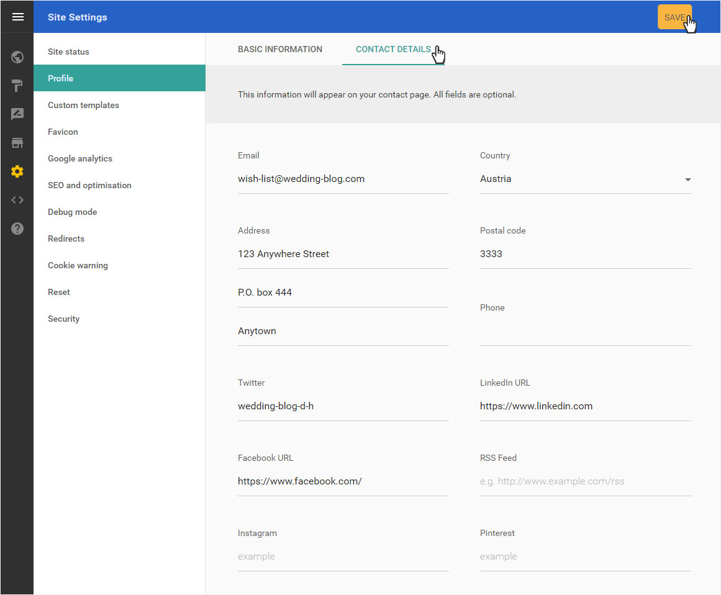Select Austria value in Country field

(496, 179)
